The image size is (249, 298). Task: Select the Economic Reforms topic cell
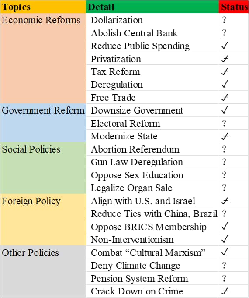tap(43, 58)
